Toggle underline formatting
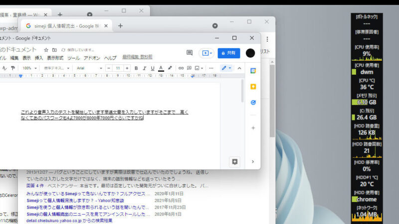 153,68
